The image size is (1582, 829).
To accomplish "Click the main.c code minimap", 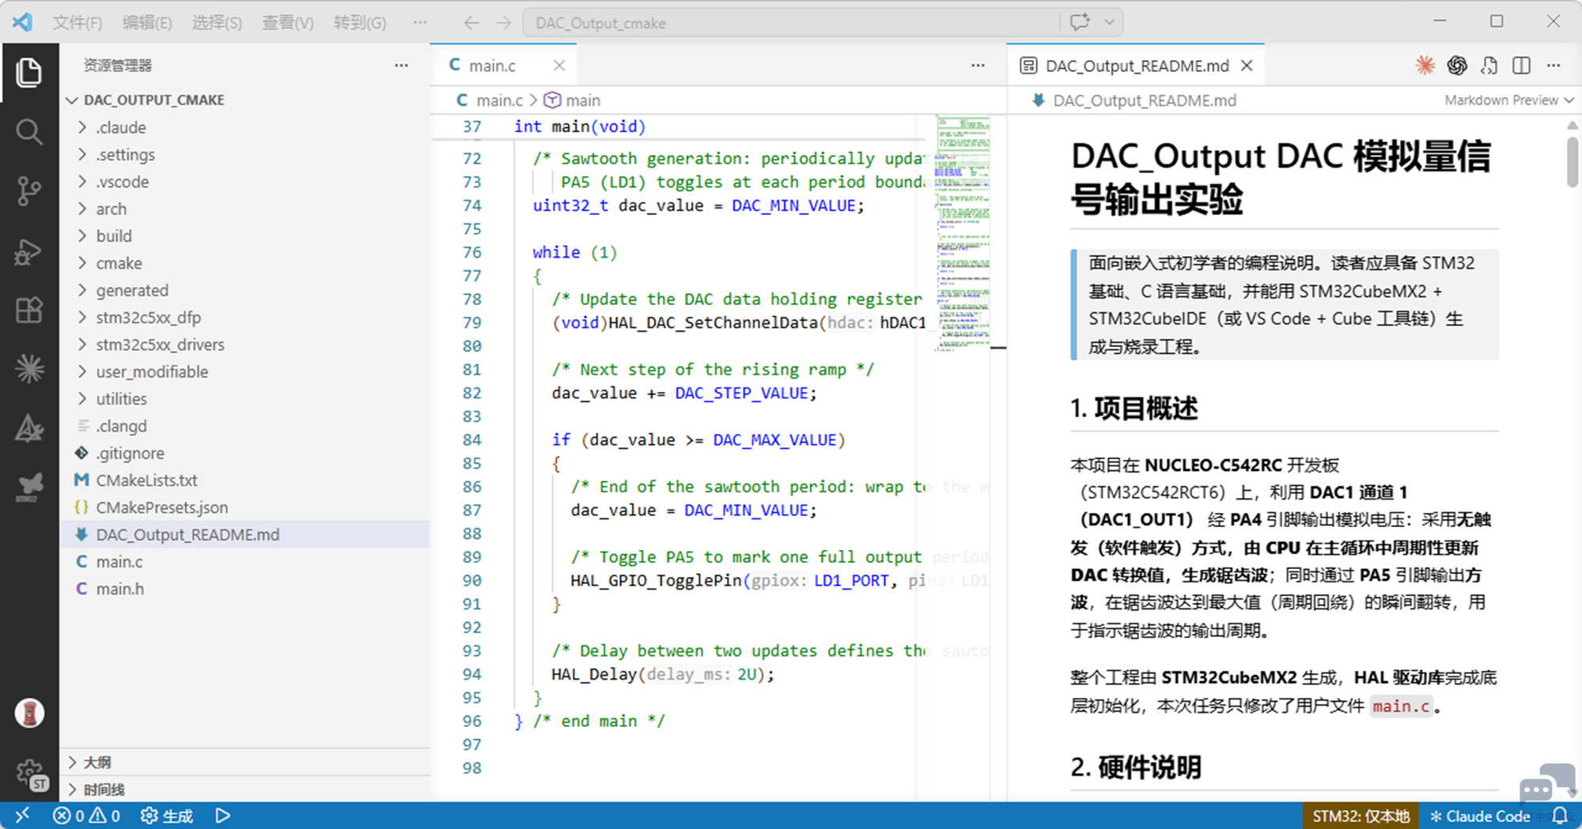I will pyautogui.click(x=962, y=234).
